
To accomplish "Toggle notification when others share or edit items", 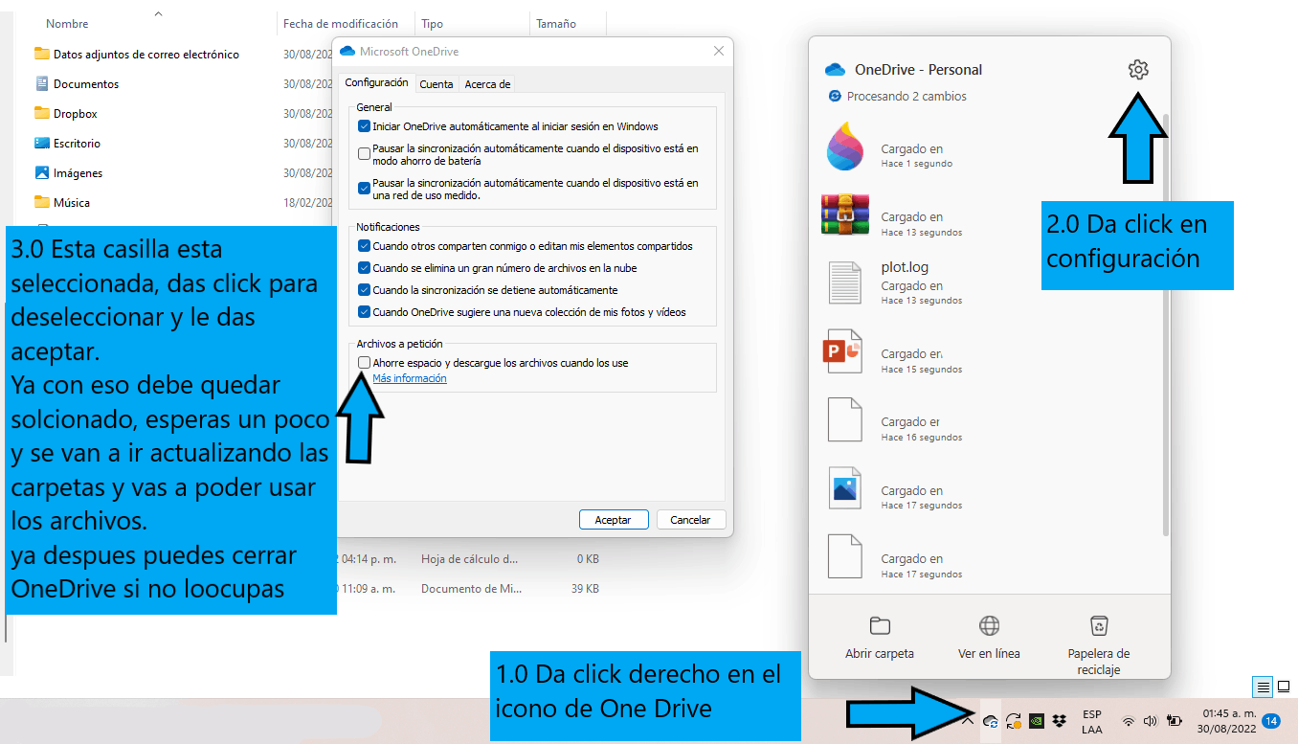I will tap(364, 246).
